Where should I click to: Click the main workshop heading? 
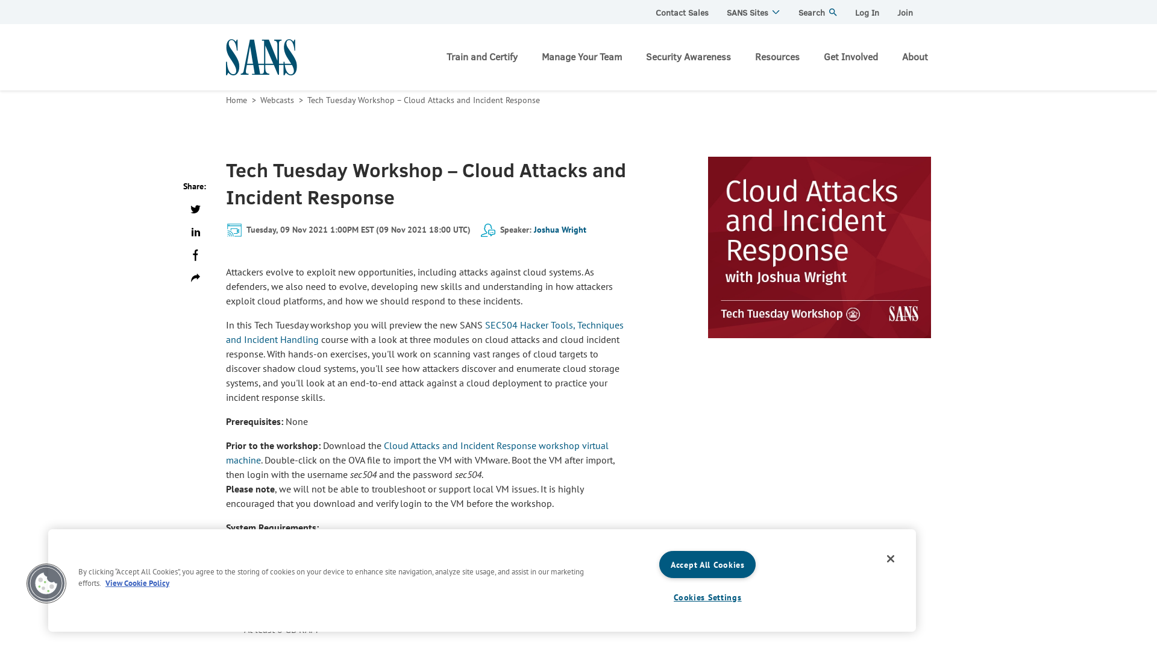coord(426,184)
